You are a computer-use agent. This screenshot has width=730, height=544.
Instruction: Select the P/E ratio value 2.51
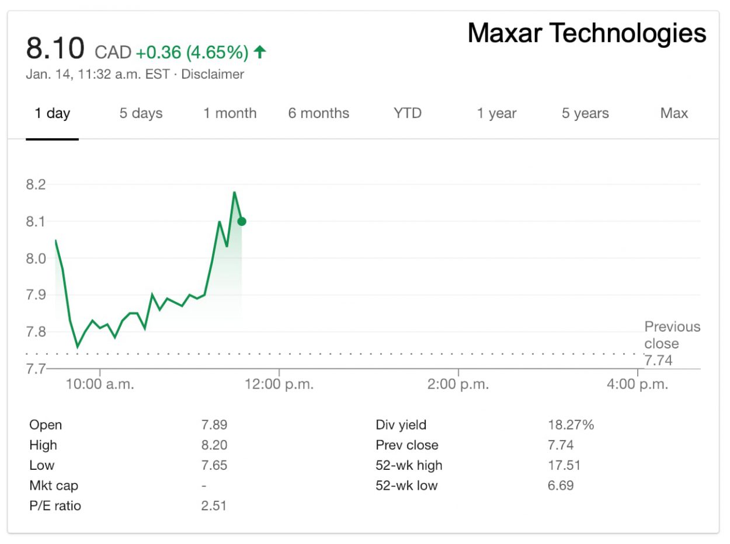(x=216, y=506)
